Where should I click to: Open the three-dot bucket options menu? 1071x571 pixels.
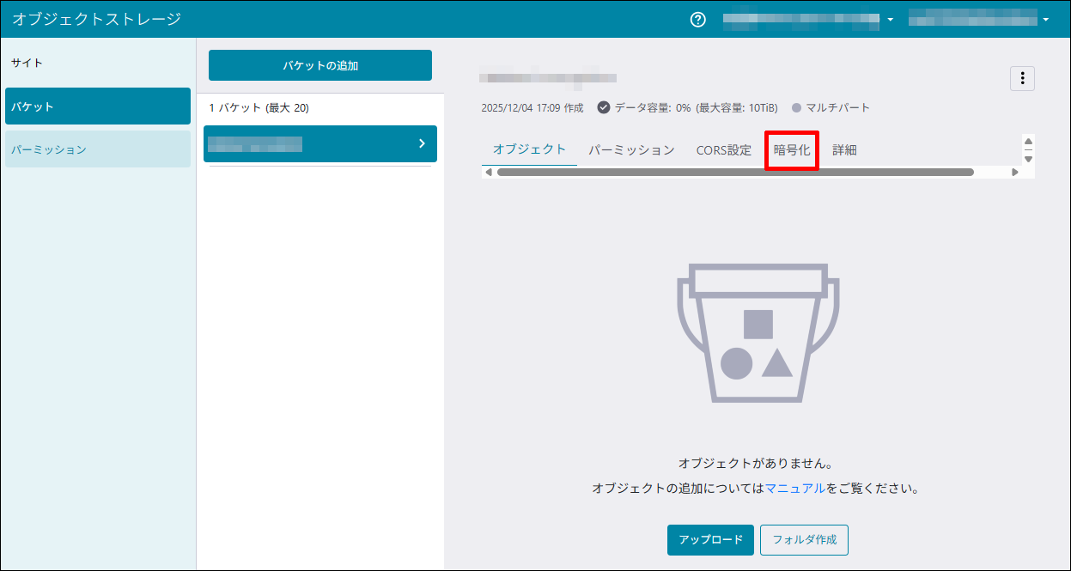point(1022,78)
